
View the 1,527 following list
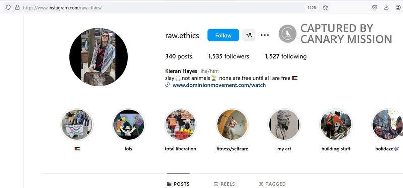click(286, 56)
